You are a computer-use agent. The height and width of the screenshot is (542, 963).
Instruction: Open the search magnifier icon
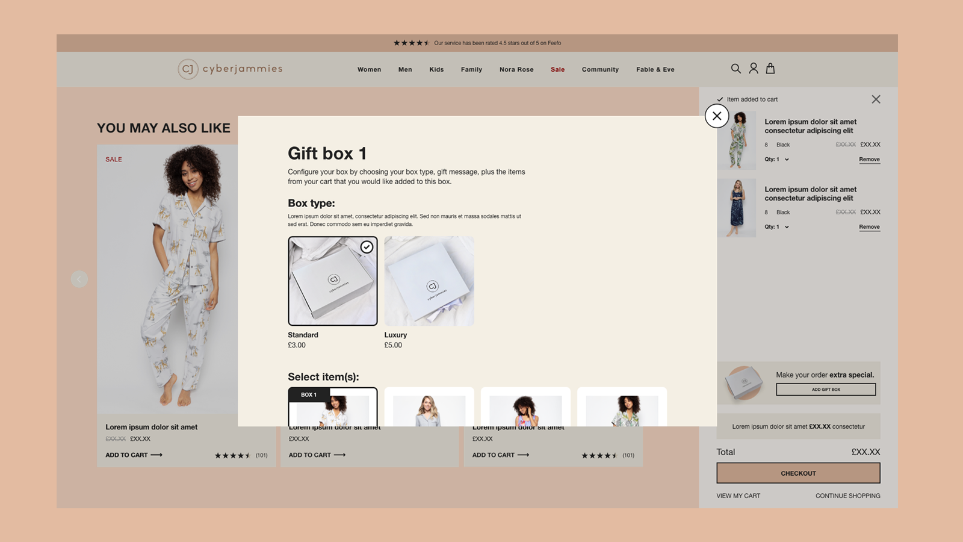pyautogui.click(x=735, y=69)
